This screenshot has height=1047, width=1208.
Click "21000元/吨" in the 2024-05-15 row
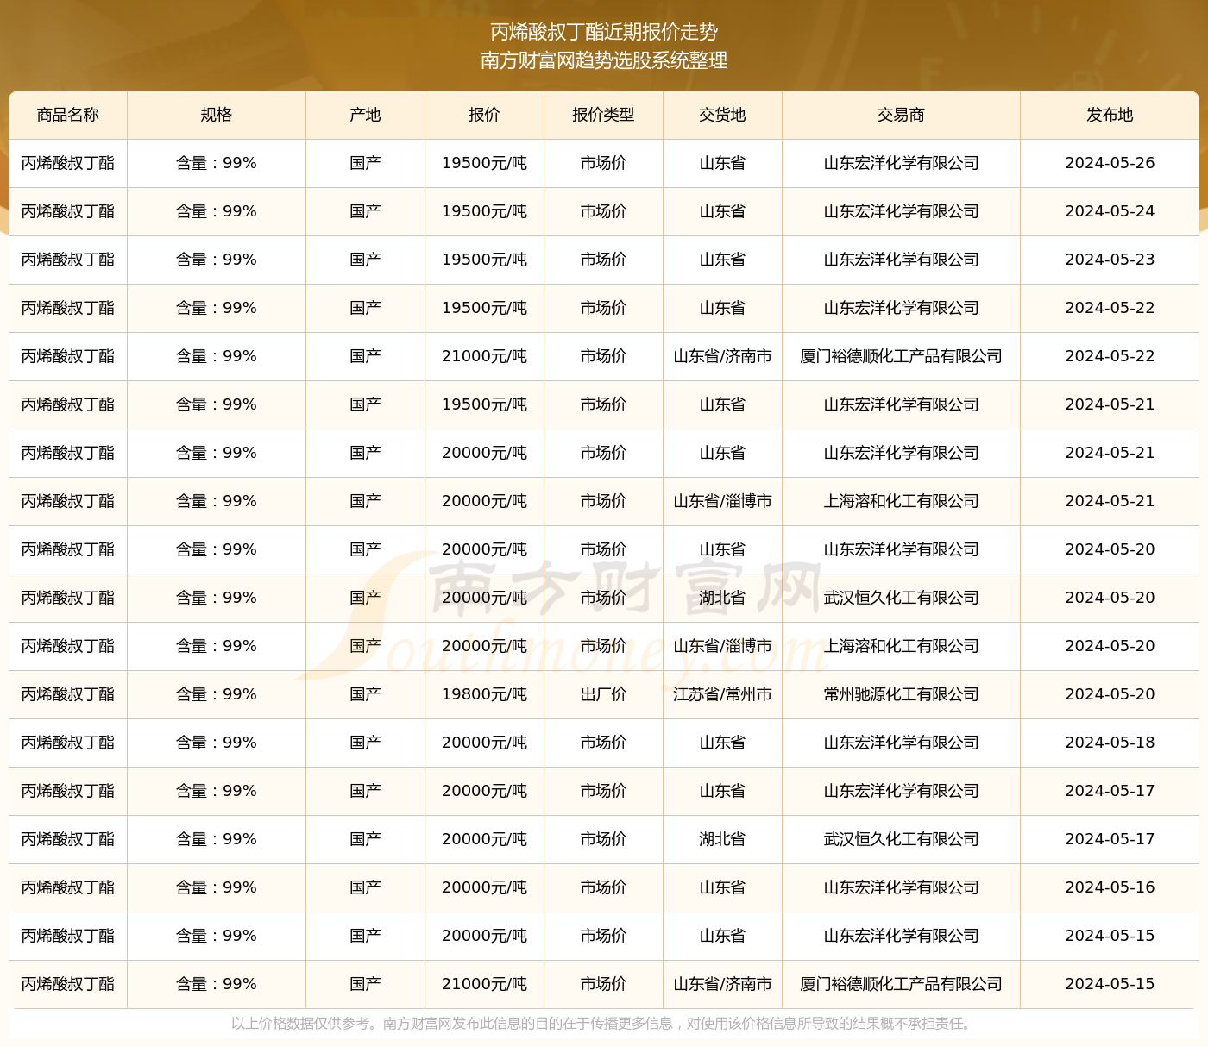click(x=484, y=984)
